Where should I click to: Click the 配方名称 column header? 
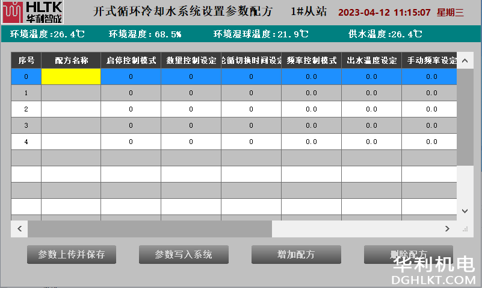pos(71,60)
